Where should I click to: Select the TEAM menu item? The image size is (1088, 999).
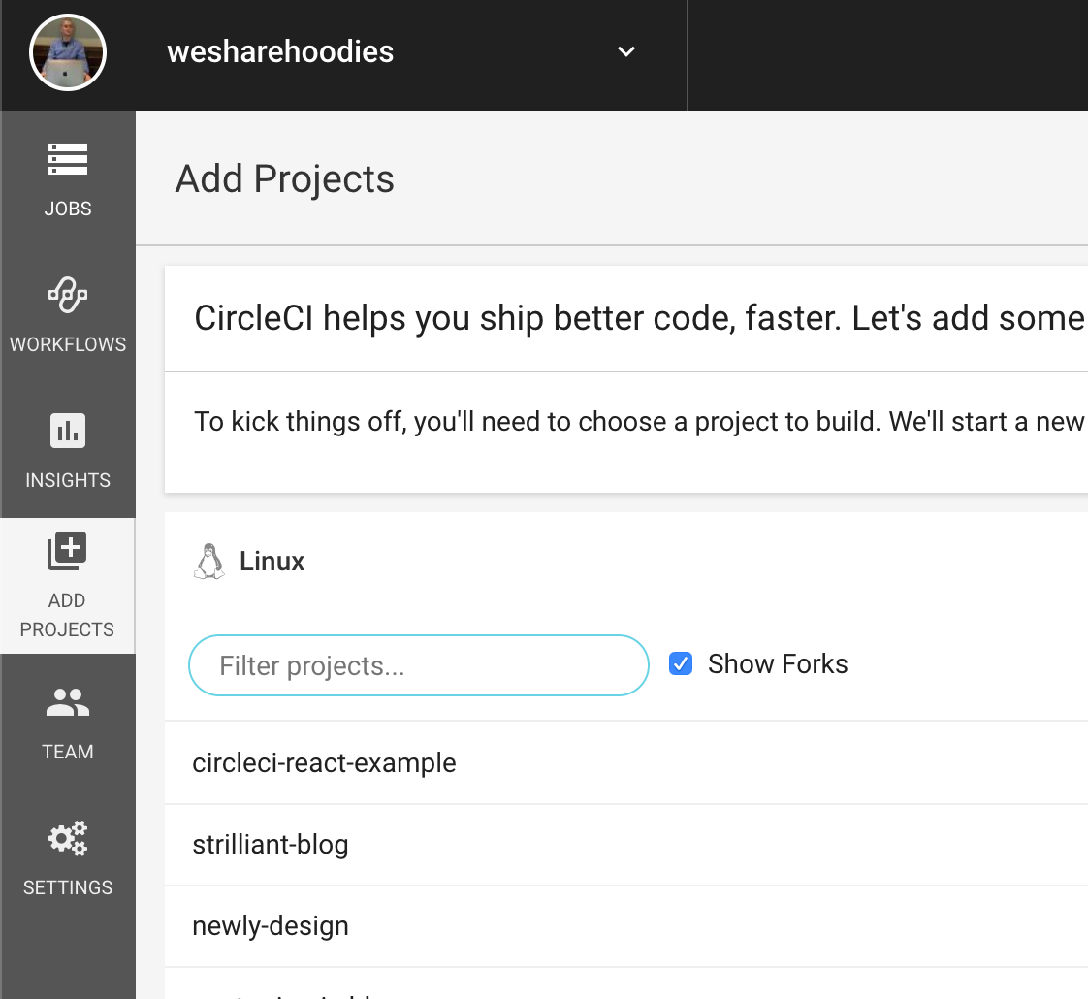click(67, 751)
